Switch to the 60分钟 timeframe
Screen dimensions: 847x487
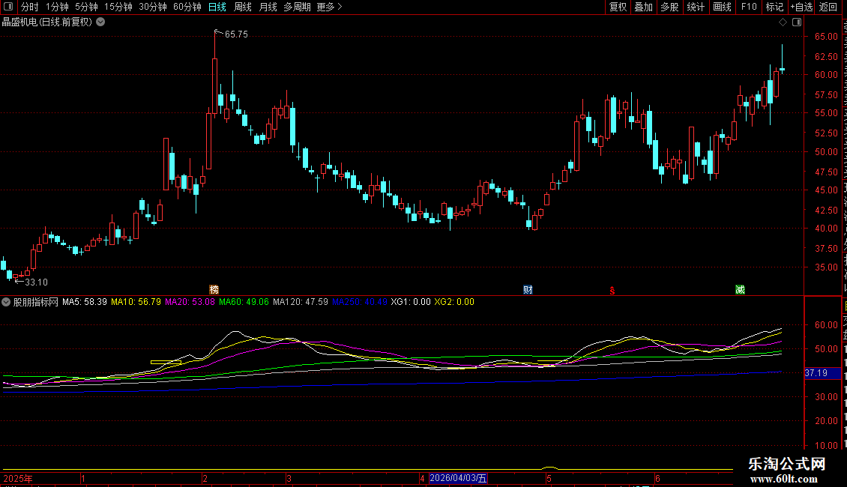click(x=187, y=7)
